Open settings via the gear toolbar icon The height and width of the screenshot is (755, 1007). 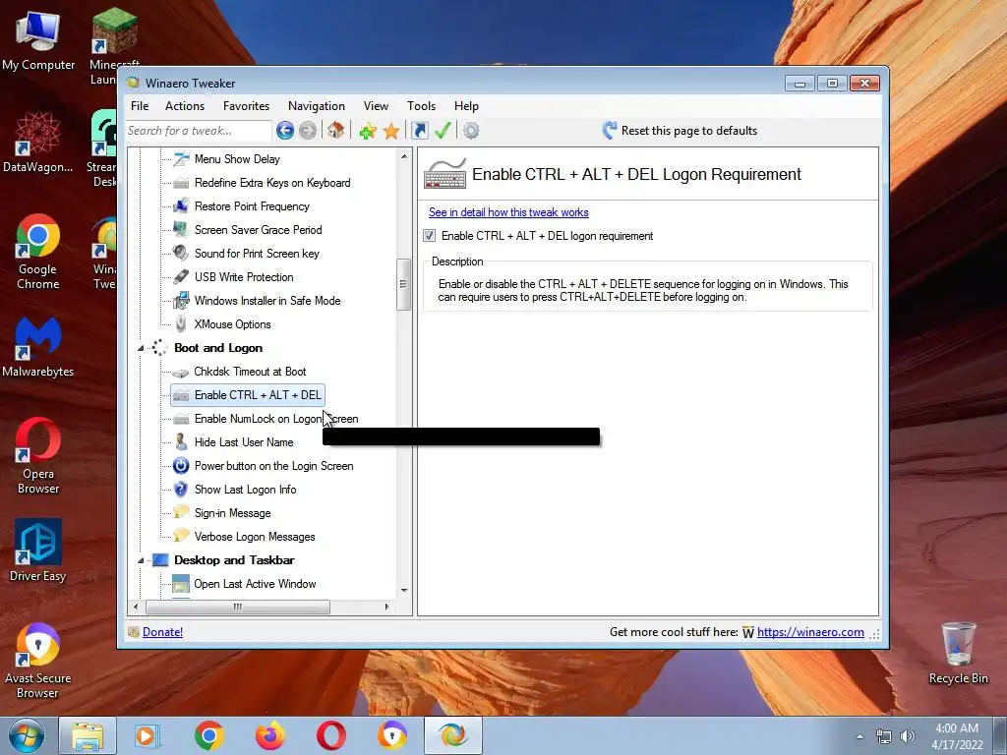471,131
